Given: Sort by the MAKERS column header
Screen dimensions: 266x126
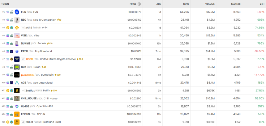Looking at the screenshot, I should click(x=236, y=4).
